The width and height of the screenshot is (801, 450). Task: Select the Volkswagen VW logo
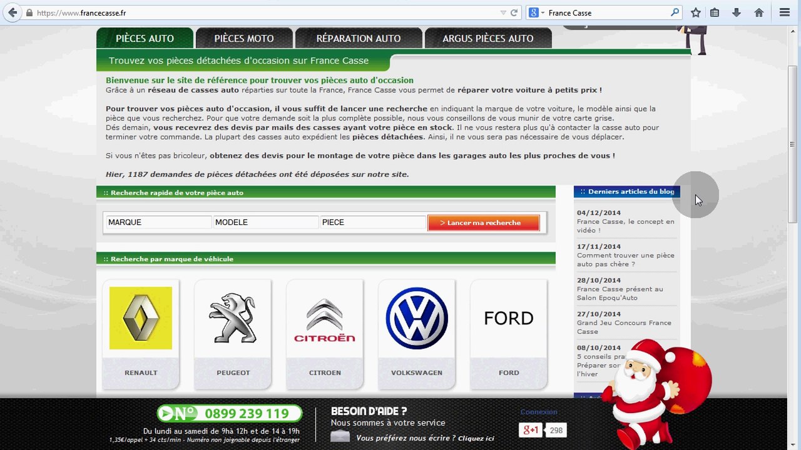pos(417,318)
